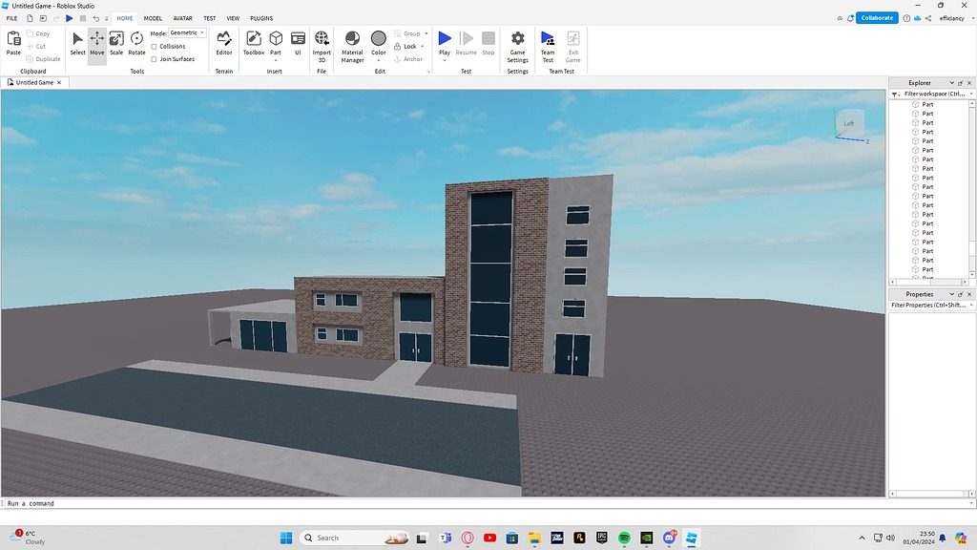Open the Properties panel options chevron
977x550 pixels.
[x=951, y=294]
